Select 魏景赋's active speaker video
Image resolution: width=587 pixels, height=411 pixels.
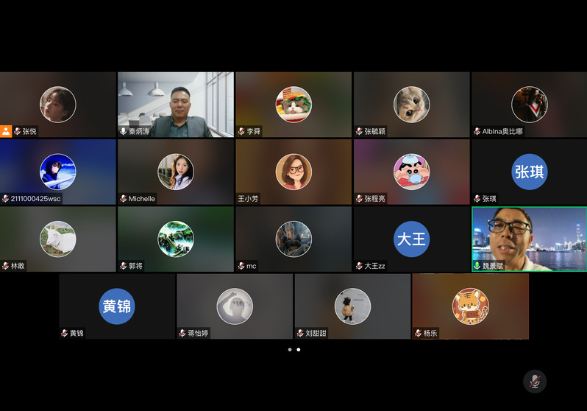coord(529,237)
